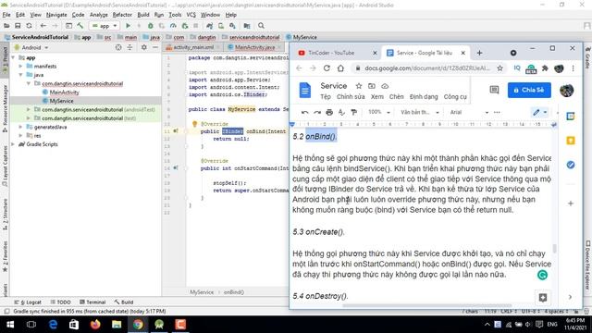This screenshot has height=333, width=592.
Task: Print the document using Docs printer icon
Action: point(329,112)
